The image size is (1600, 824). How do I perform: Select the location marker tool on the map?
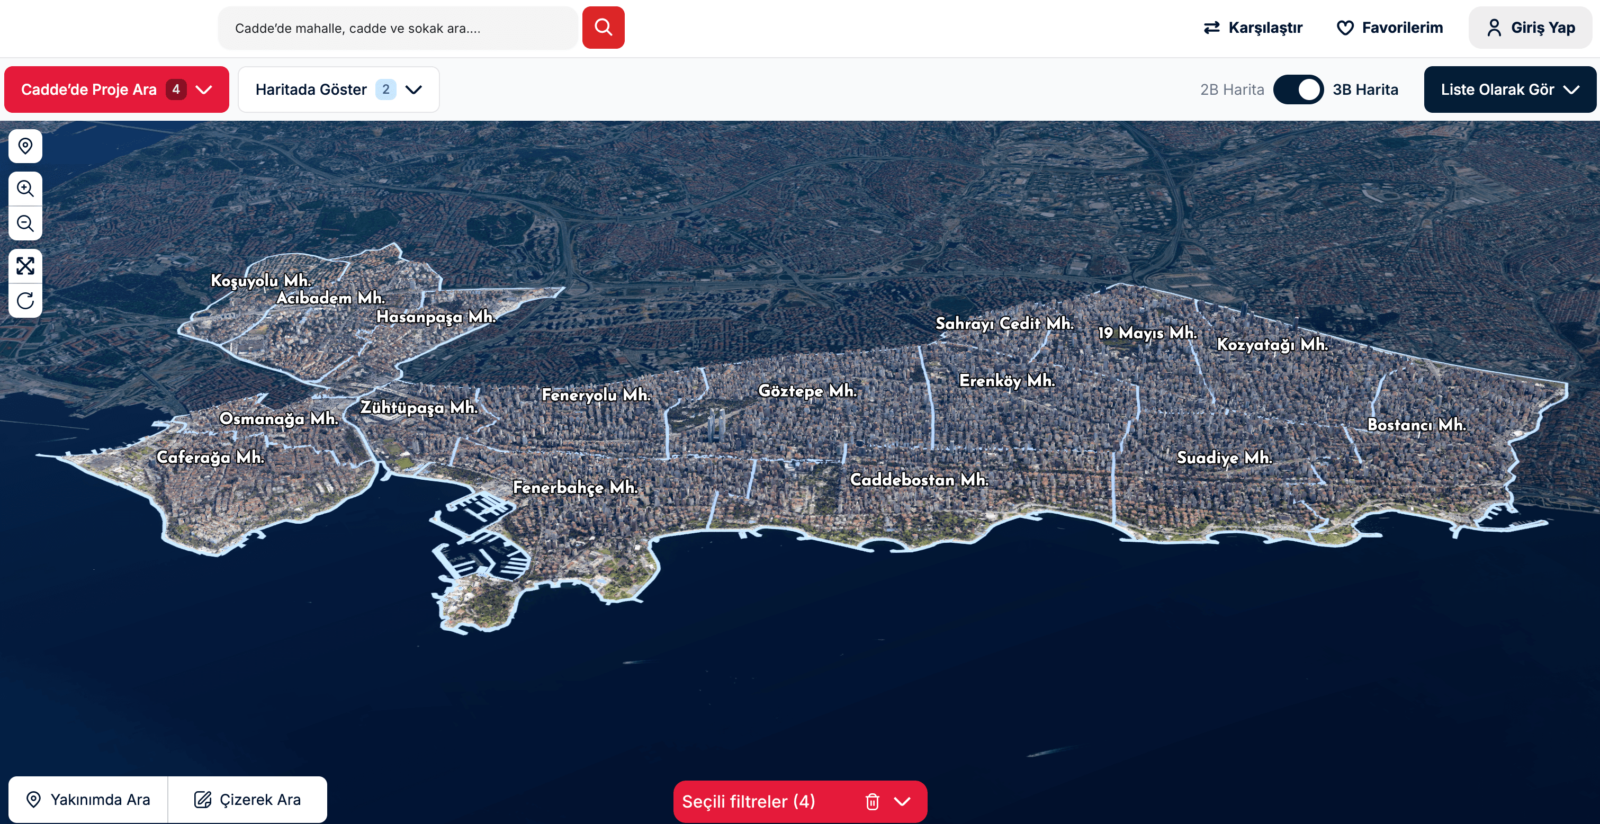coord(25,146)
